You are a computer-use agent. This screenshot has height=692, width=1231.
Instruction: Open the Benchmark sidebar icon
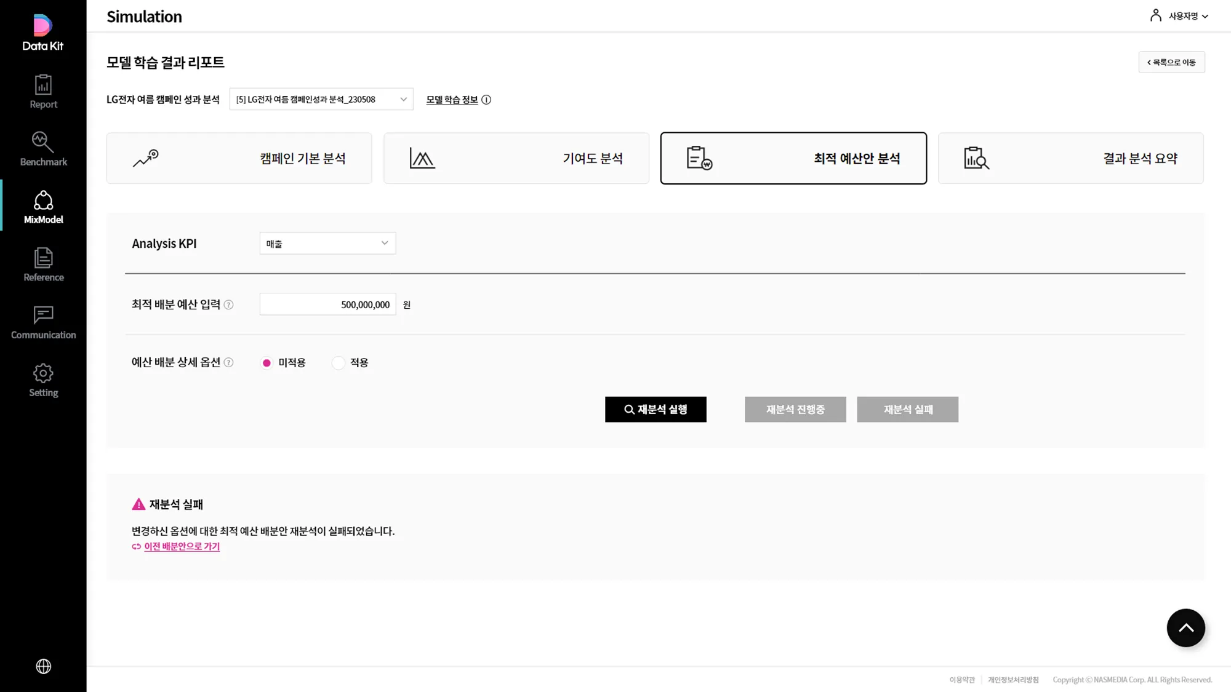tap(43, 149)
